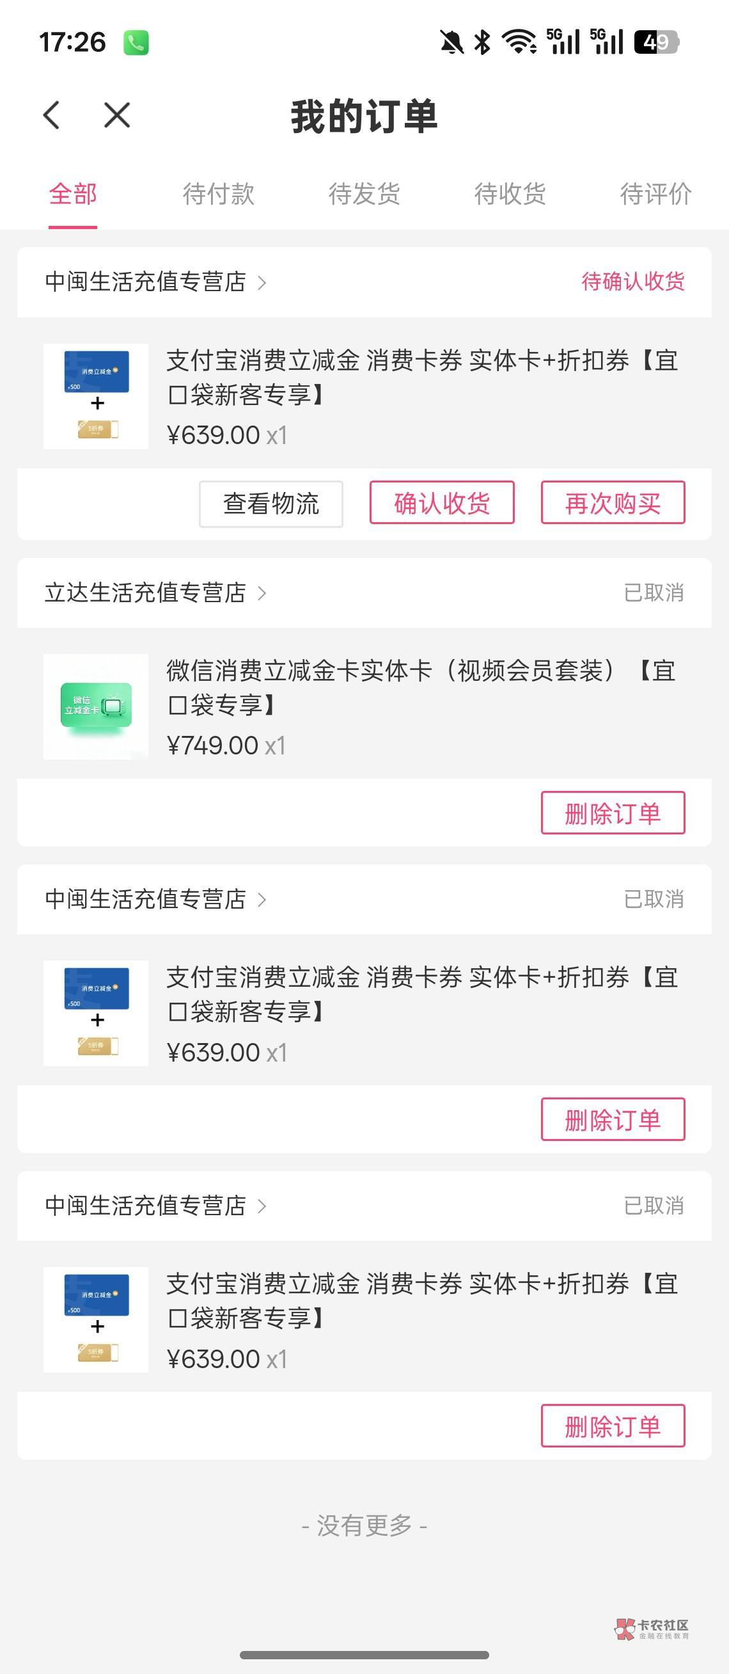Delete the ¥749.00 WeChat card order
Image resolution: width=729 pixels, height=1674 pixels.
click(613, 813)
